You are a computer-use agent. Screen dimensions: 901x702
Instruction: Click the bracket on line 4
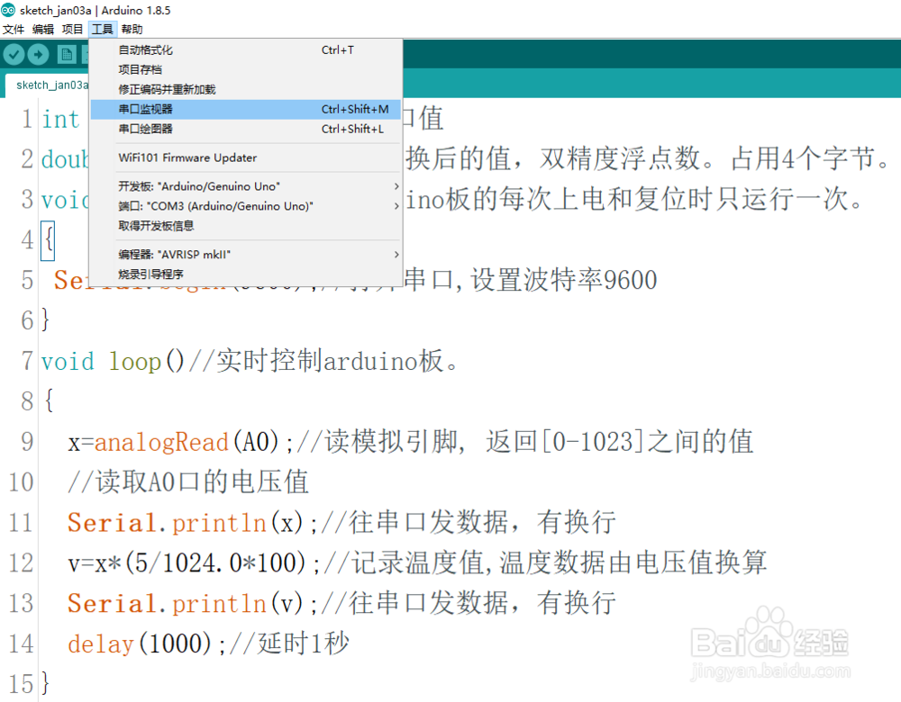pos(49,240)
